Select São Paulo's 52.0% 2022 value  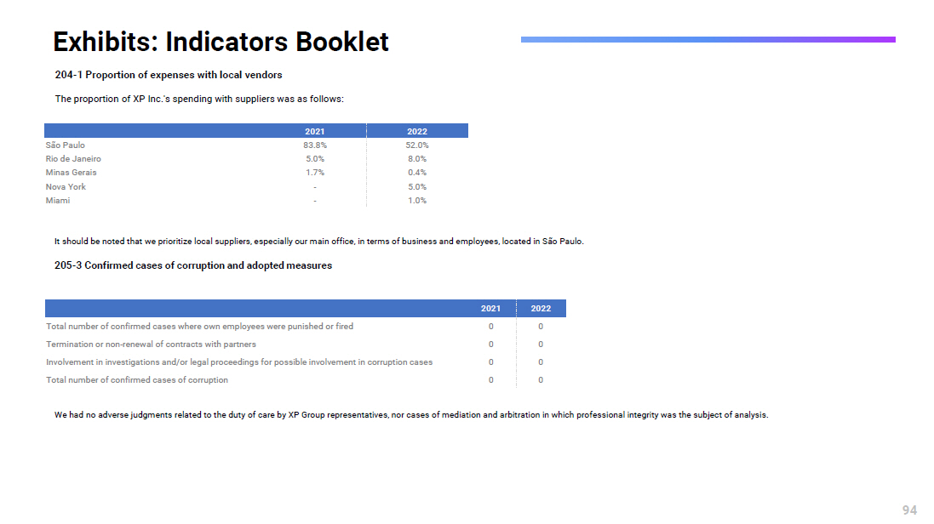click(x=416, y=145)
